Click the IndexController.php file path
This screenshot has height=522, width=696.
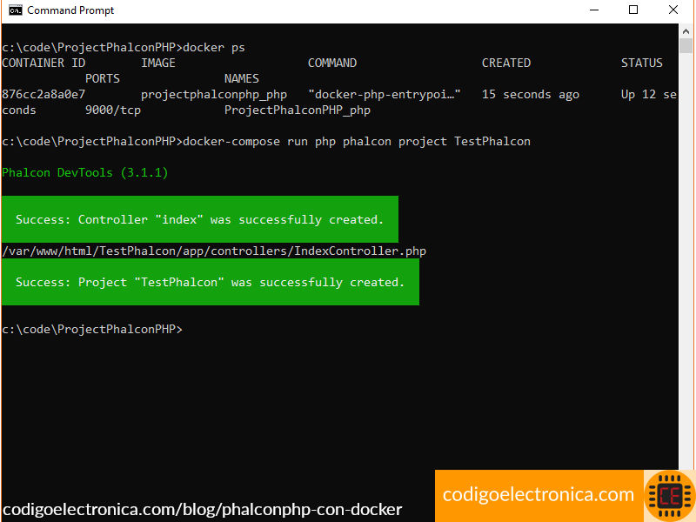[x=214, y=251]
